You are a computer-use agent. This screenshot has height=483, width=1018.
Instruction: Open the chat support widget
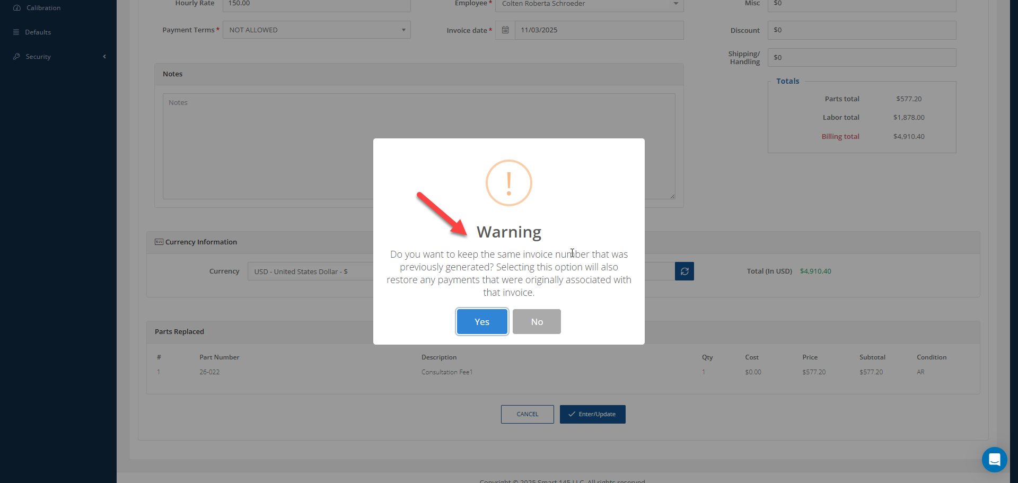(994, 460)
